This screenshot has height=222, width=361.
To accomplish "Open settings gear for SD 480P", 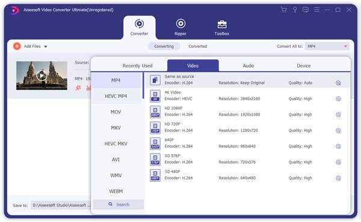I will pos(338,178).
